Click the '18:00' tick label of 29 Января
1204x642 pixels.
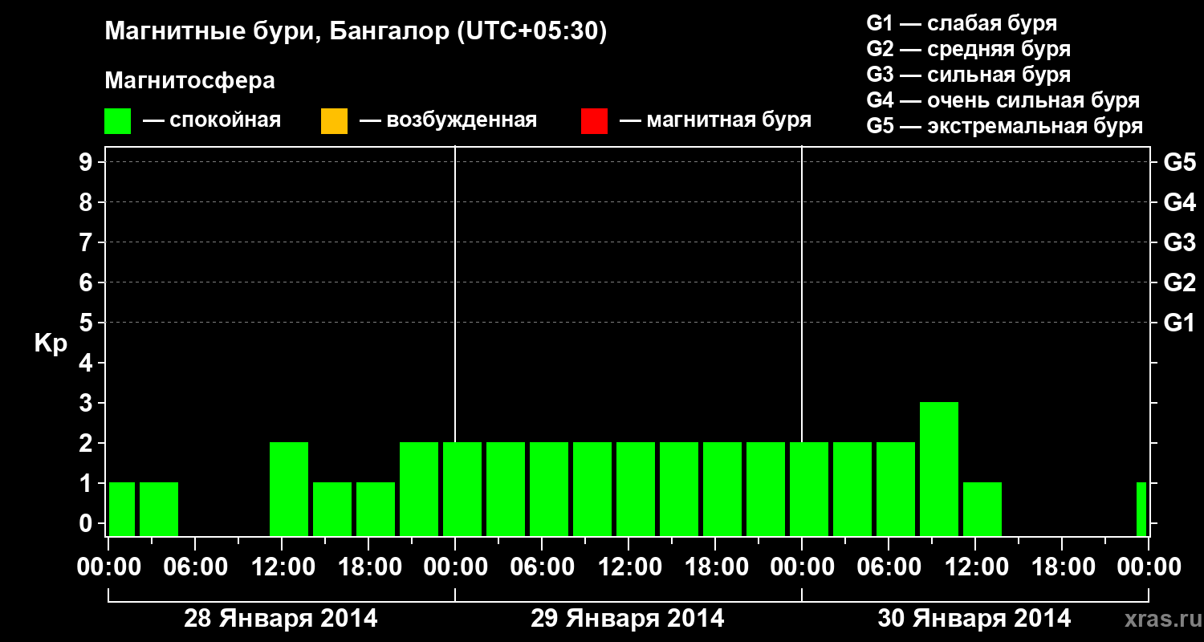(x=715, y=567)
